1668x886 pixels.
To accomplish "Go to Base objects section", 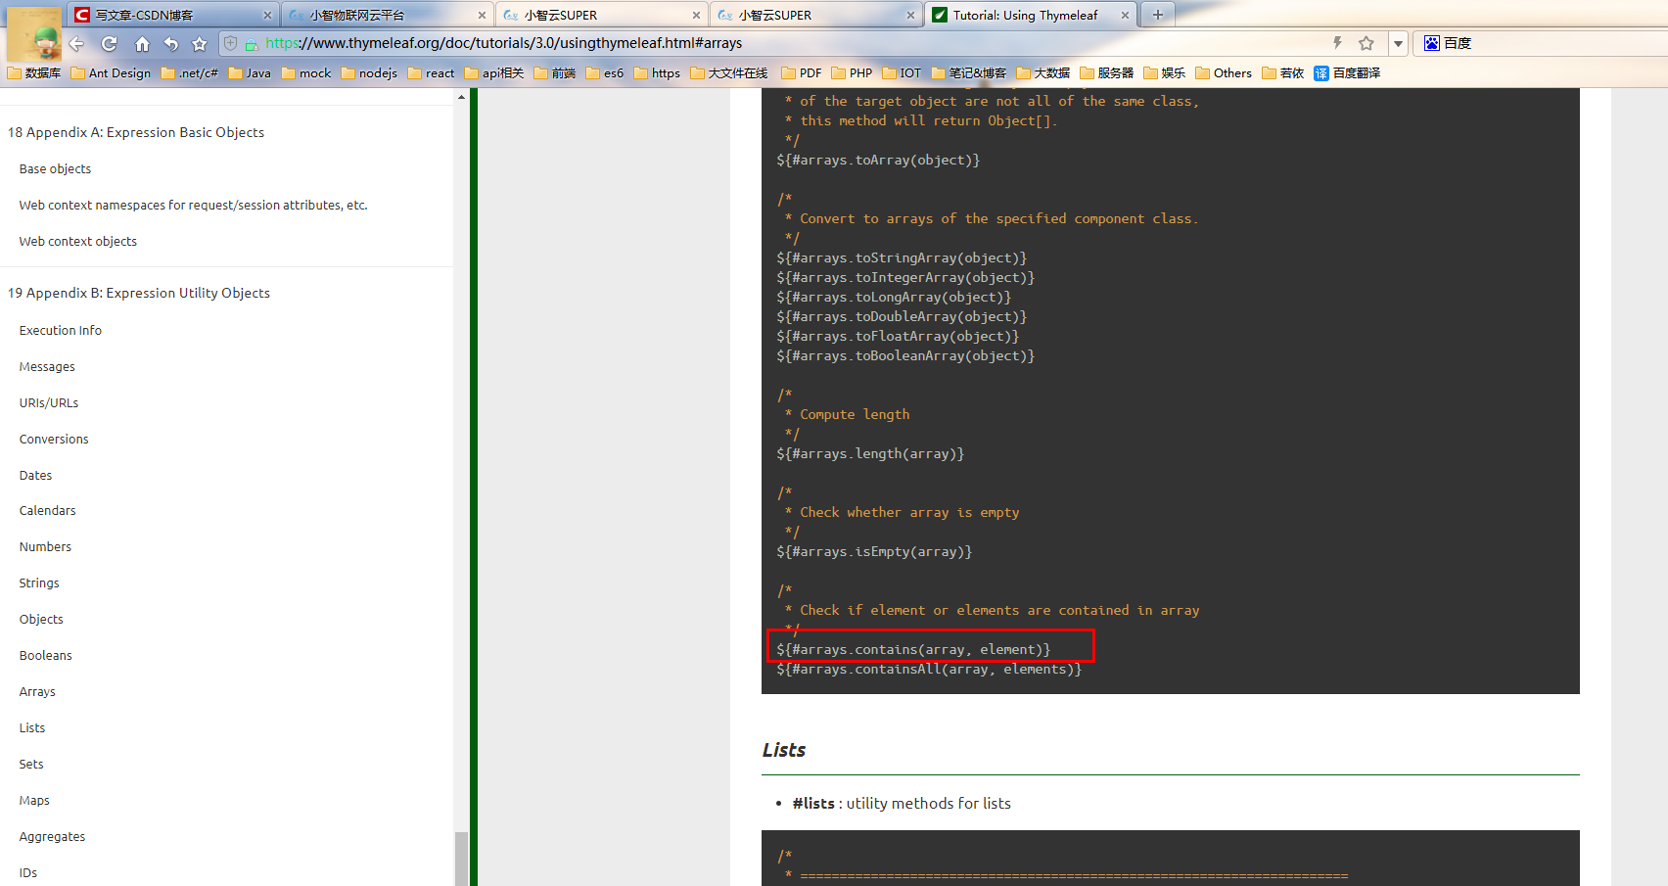I will pyautogui.click(x=55, y=168).
